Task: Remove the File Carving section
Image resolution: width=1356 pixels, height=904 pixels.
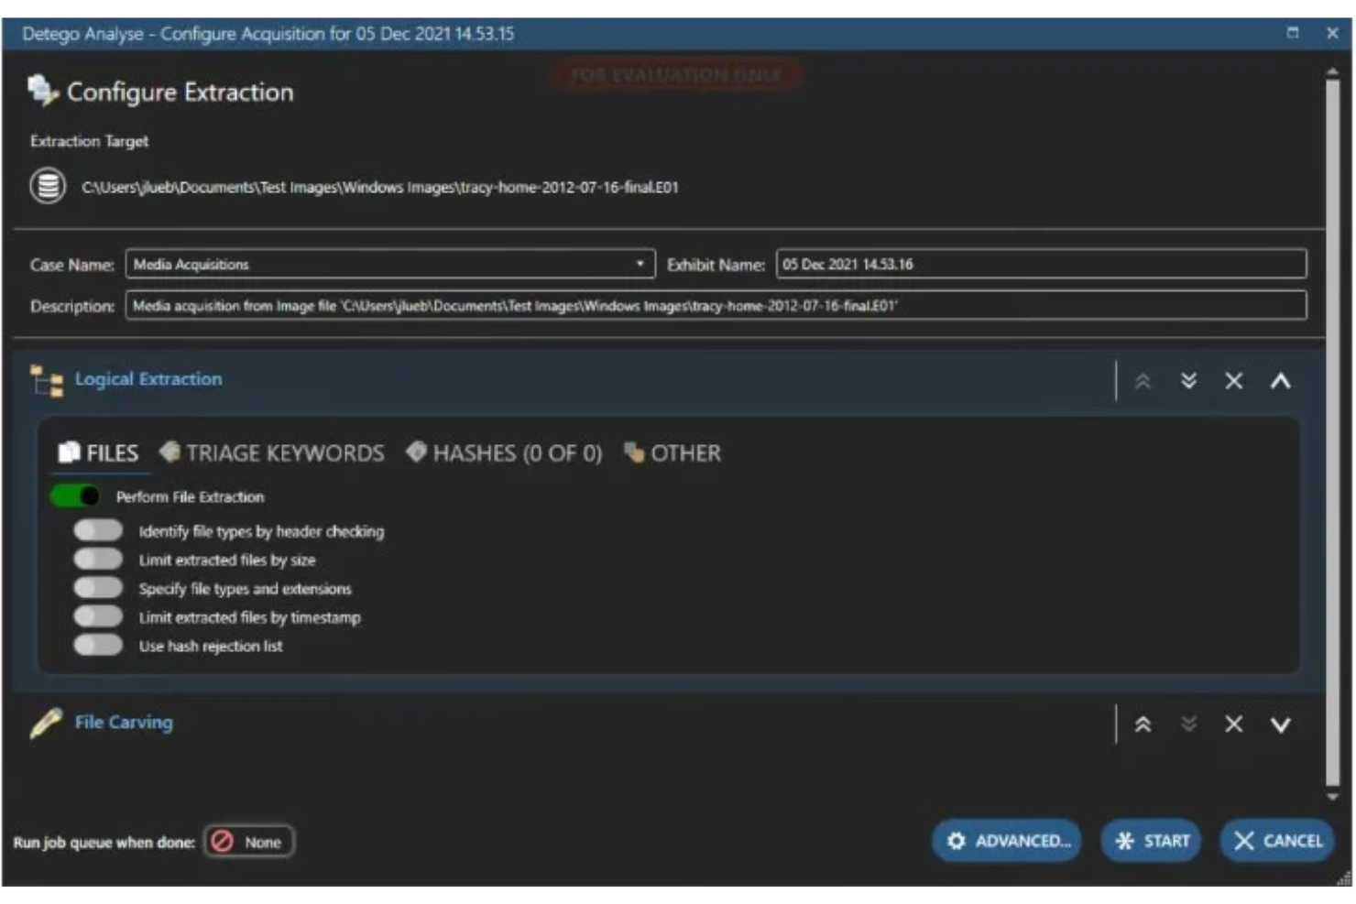Action: [1234, 724]
